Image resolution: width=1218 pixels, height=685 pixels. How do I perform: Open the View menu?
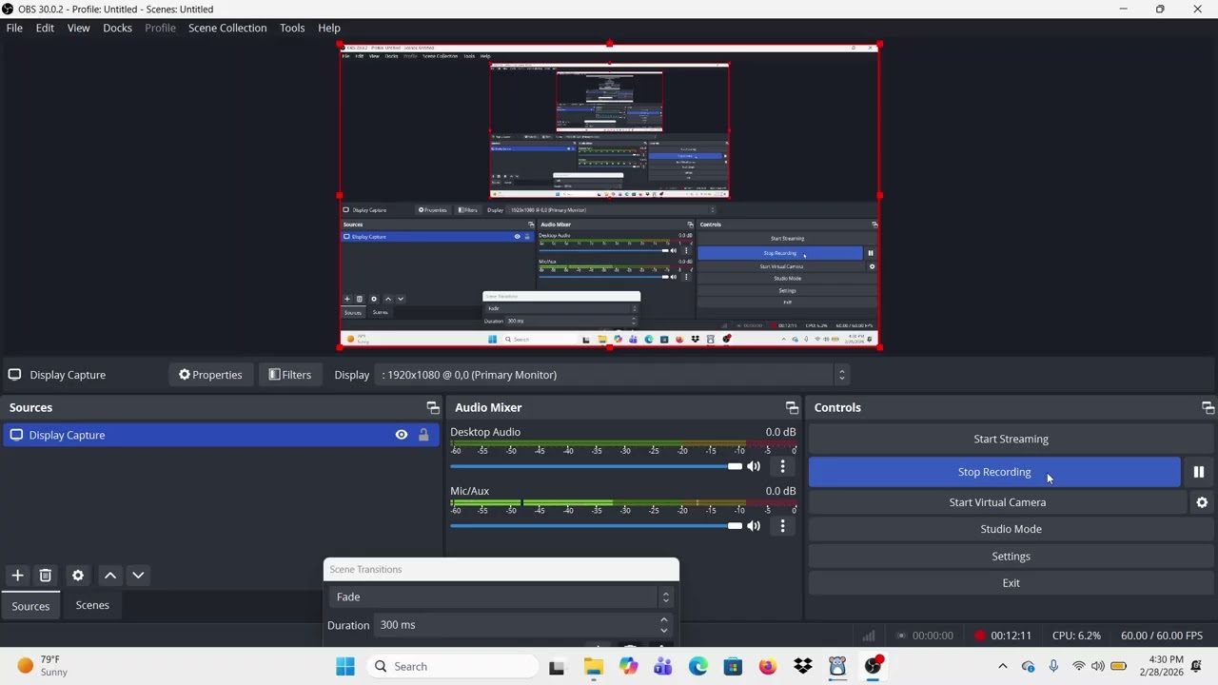point(78,28)
